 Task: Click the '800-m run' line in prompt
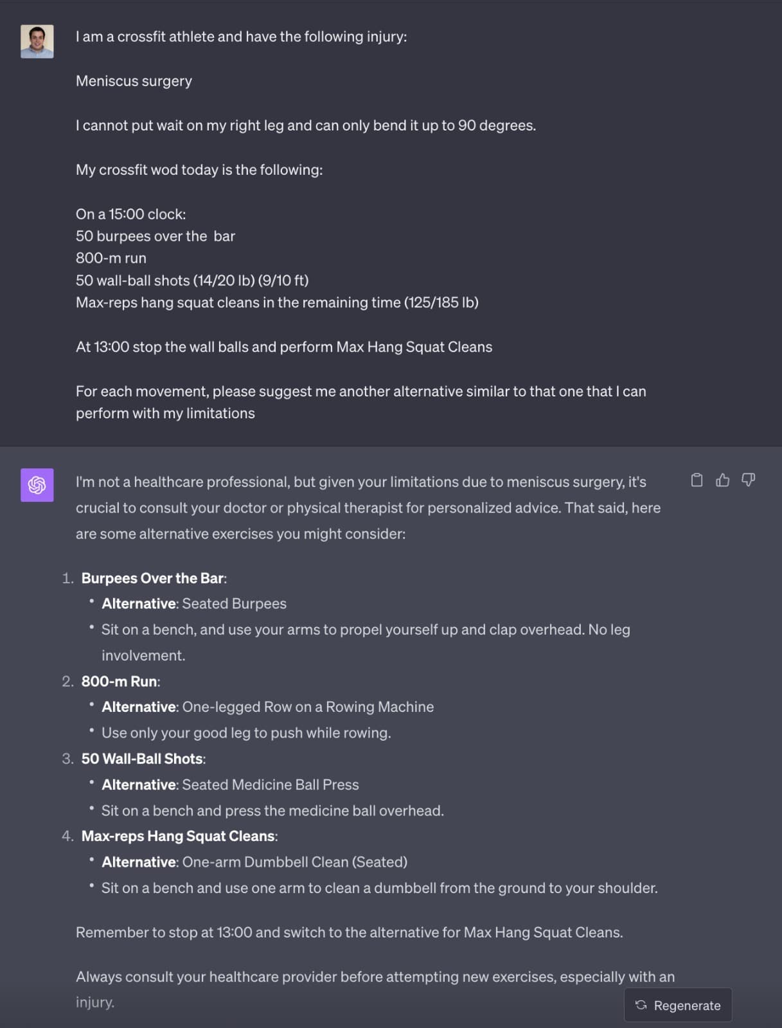(x=111, y=258)
